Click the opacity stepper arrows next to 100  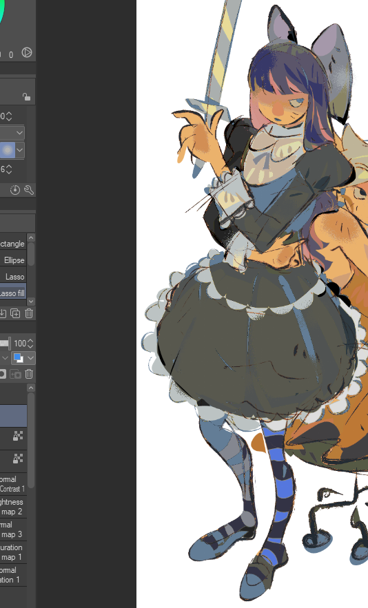coord(30,343)
